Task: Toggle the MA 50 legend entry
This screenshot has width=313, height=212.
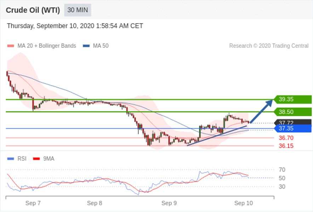Action: (96, 46)
